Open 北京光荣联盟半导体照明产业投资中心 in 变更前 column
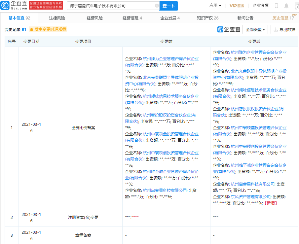 (x=162, y=81)
